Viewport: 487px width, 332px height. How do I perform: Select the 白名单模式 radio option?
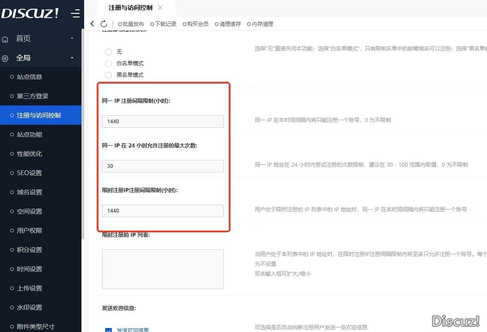point(108,63)
